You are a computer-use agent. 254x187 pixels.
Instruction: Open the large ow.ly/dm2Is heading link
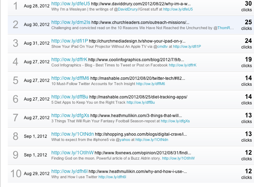click(70, 22)
